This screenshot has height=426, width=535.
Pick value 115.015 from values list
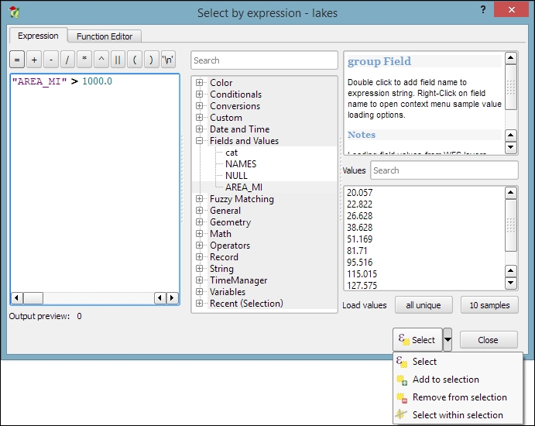click(362, 273)
